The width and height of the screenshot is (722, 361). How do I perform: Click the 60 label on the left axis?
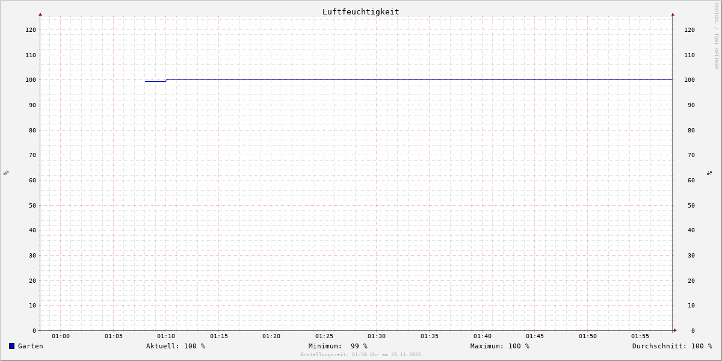[x=32, y=180]
